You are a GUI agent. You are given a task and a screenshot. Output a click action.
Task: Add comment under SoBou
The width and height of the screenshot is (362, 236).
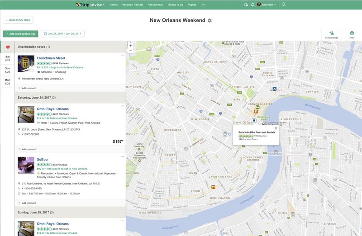pyautogui.click(x=29, y=203)
